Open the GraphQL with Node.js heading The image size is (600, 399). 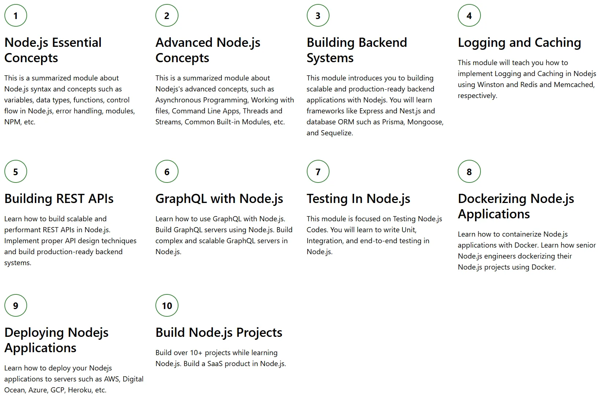219,199
